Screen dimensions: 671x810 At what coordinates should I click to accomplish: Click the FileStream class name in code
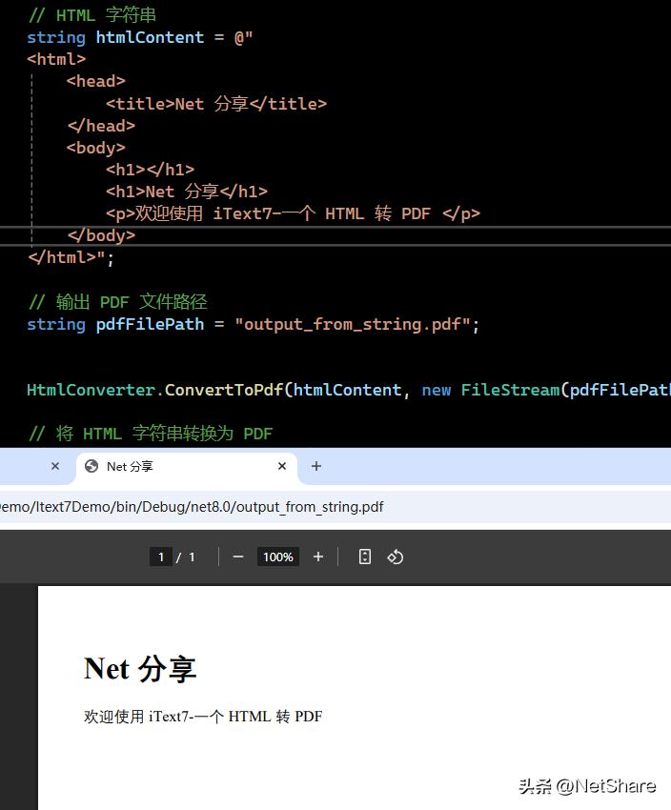(510, 390)
